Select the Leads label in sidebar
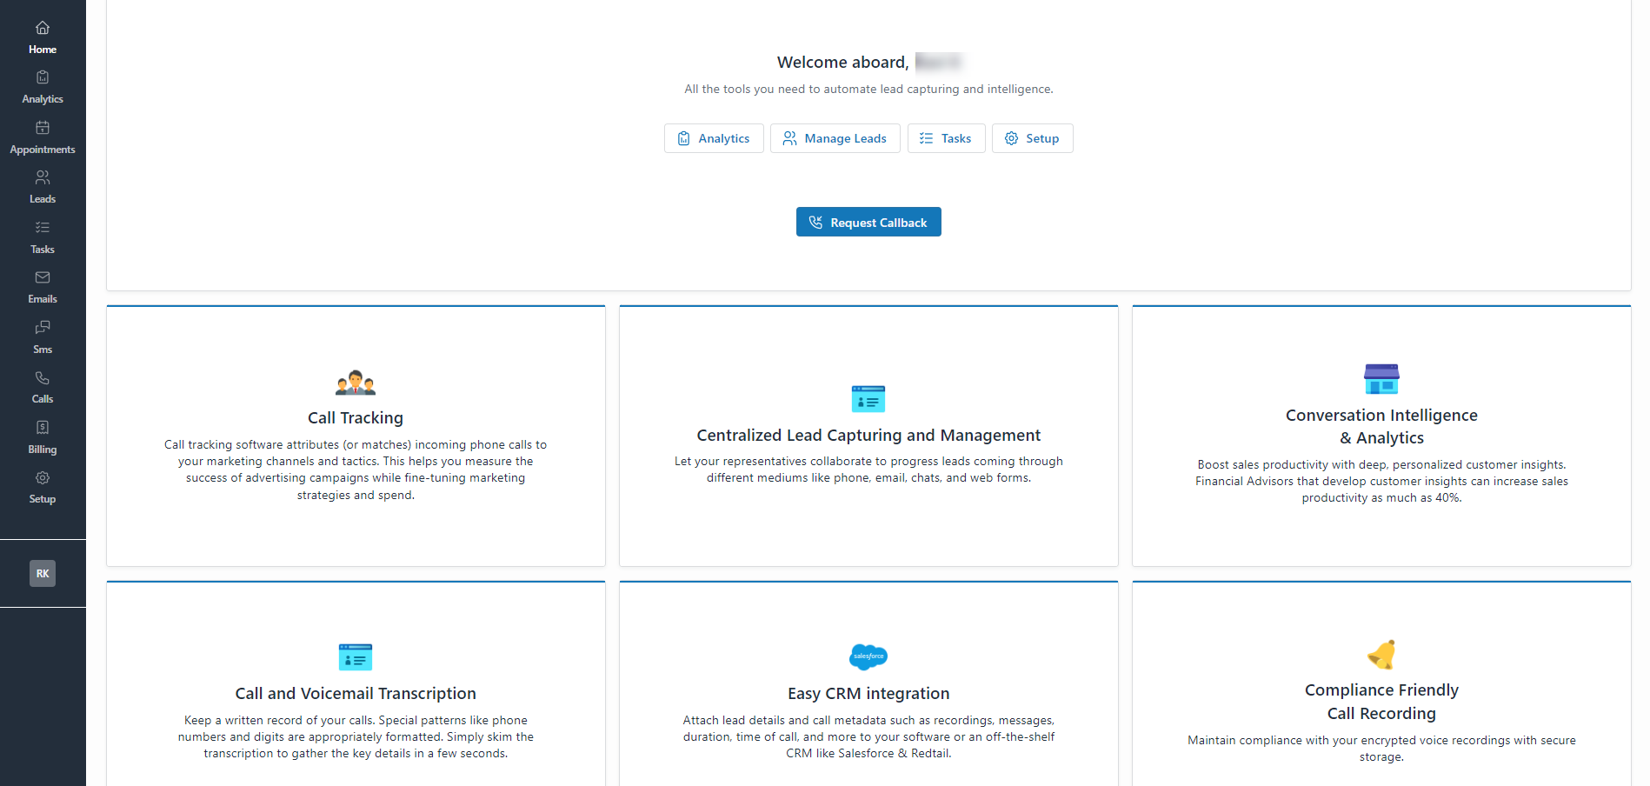1650x786 pixels. pos(43,199)
